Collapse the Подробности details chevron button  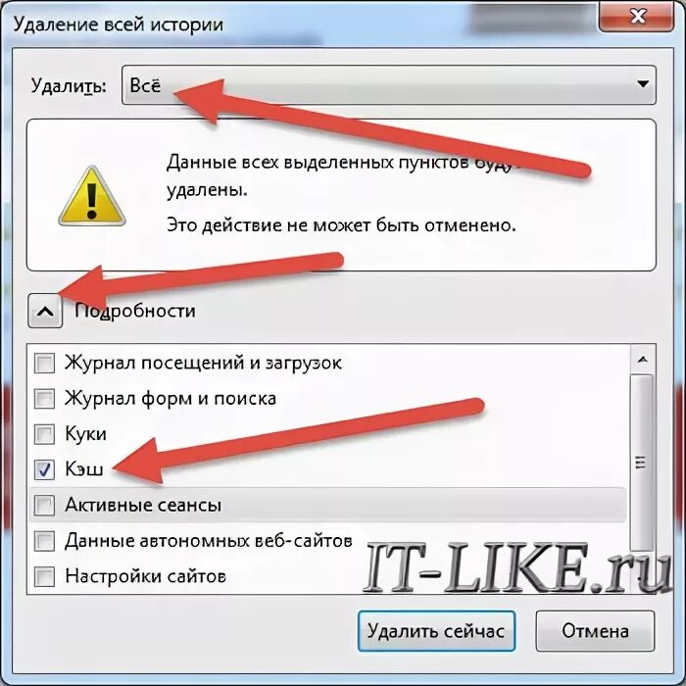click(45, 311)
